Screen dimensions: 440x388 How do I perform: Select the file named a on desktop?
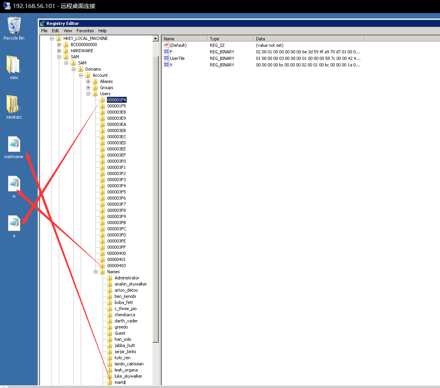(x=14, y=226)
